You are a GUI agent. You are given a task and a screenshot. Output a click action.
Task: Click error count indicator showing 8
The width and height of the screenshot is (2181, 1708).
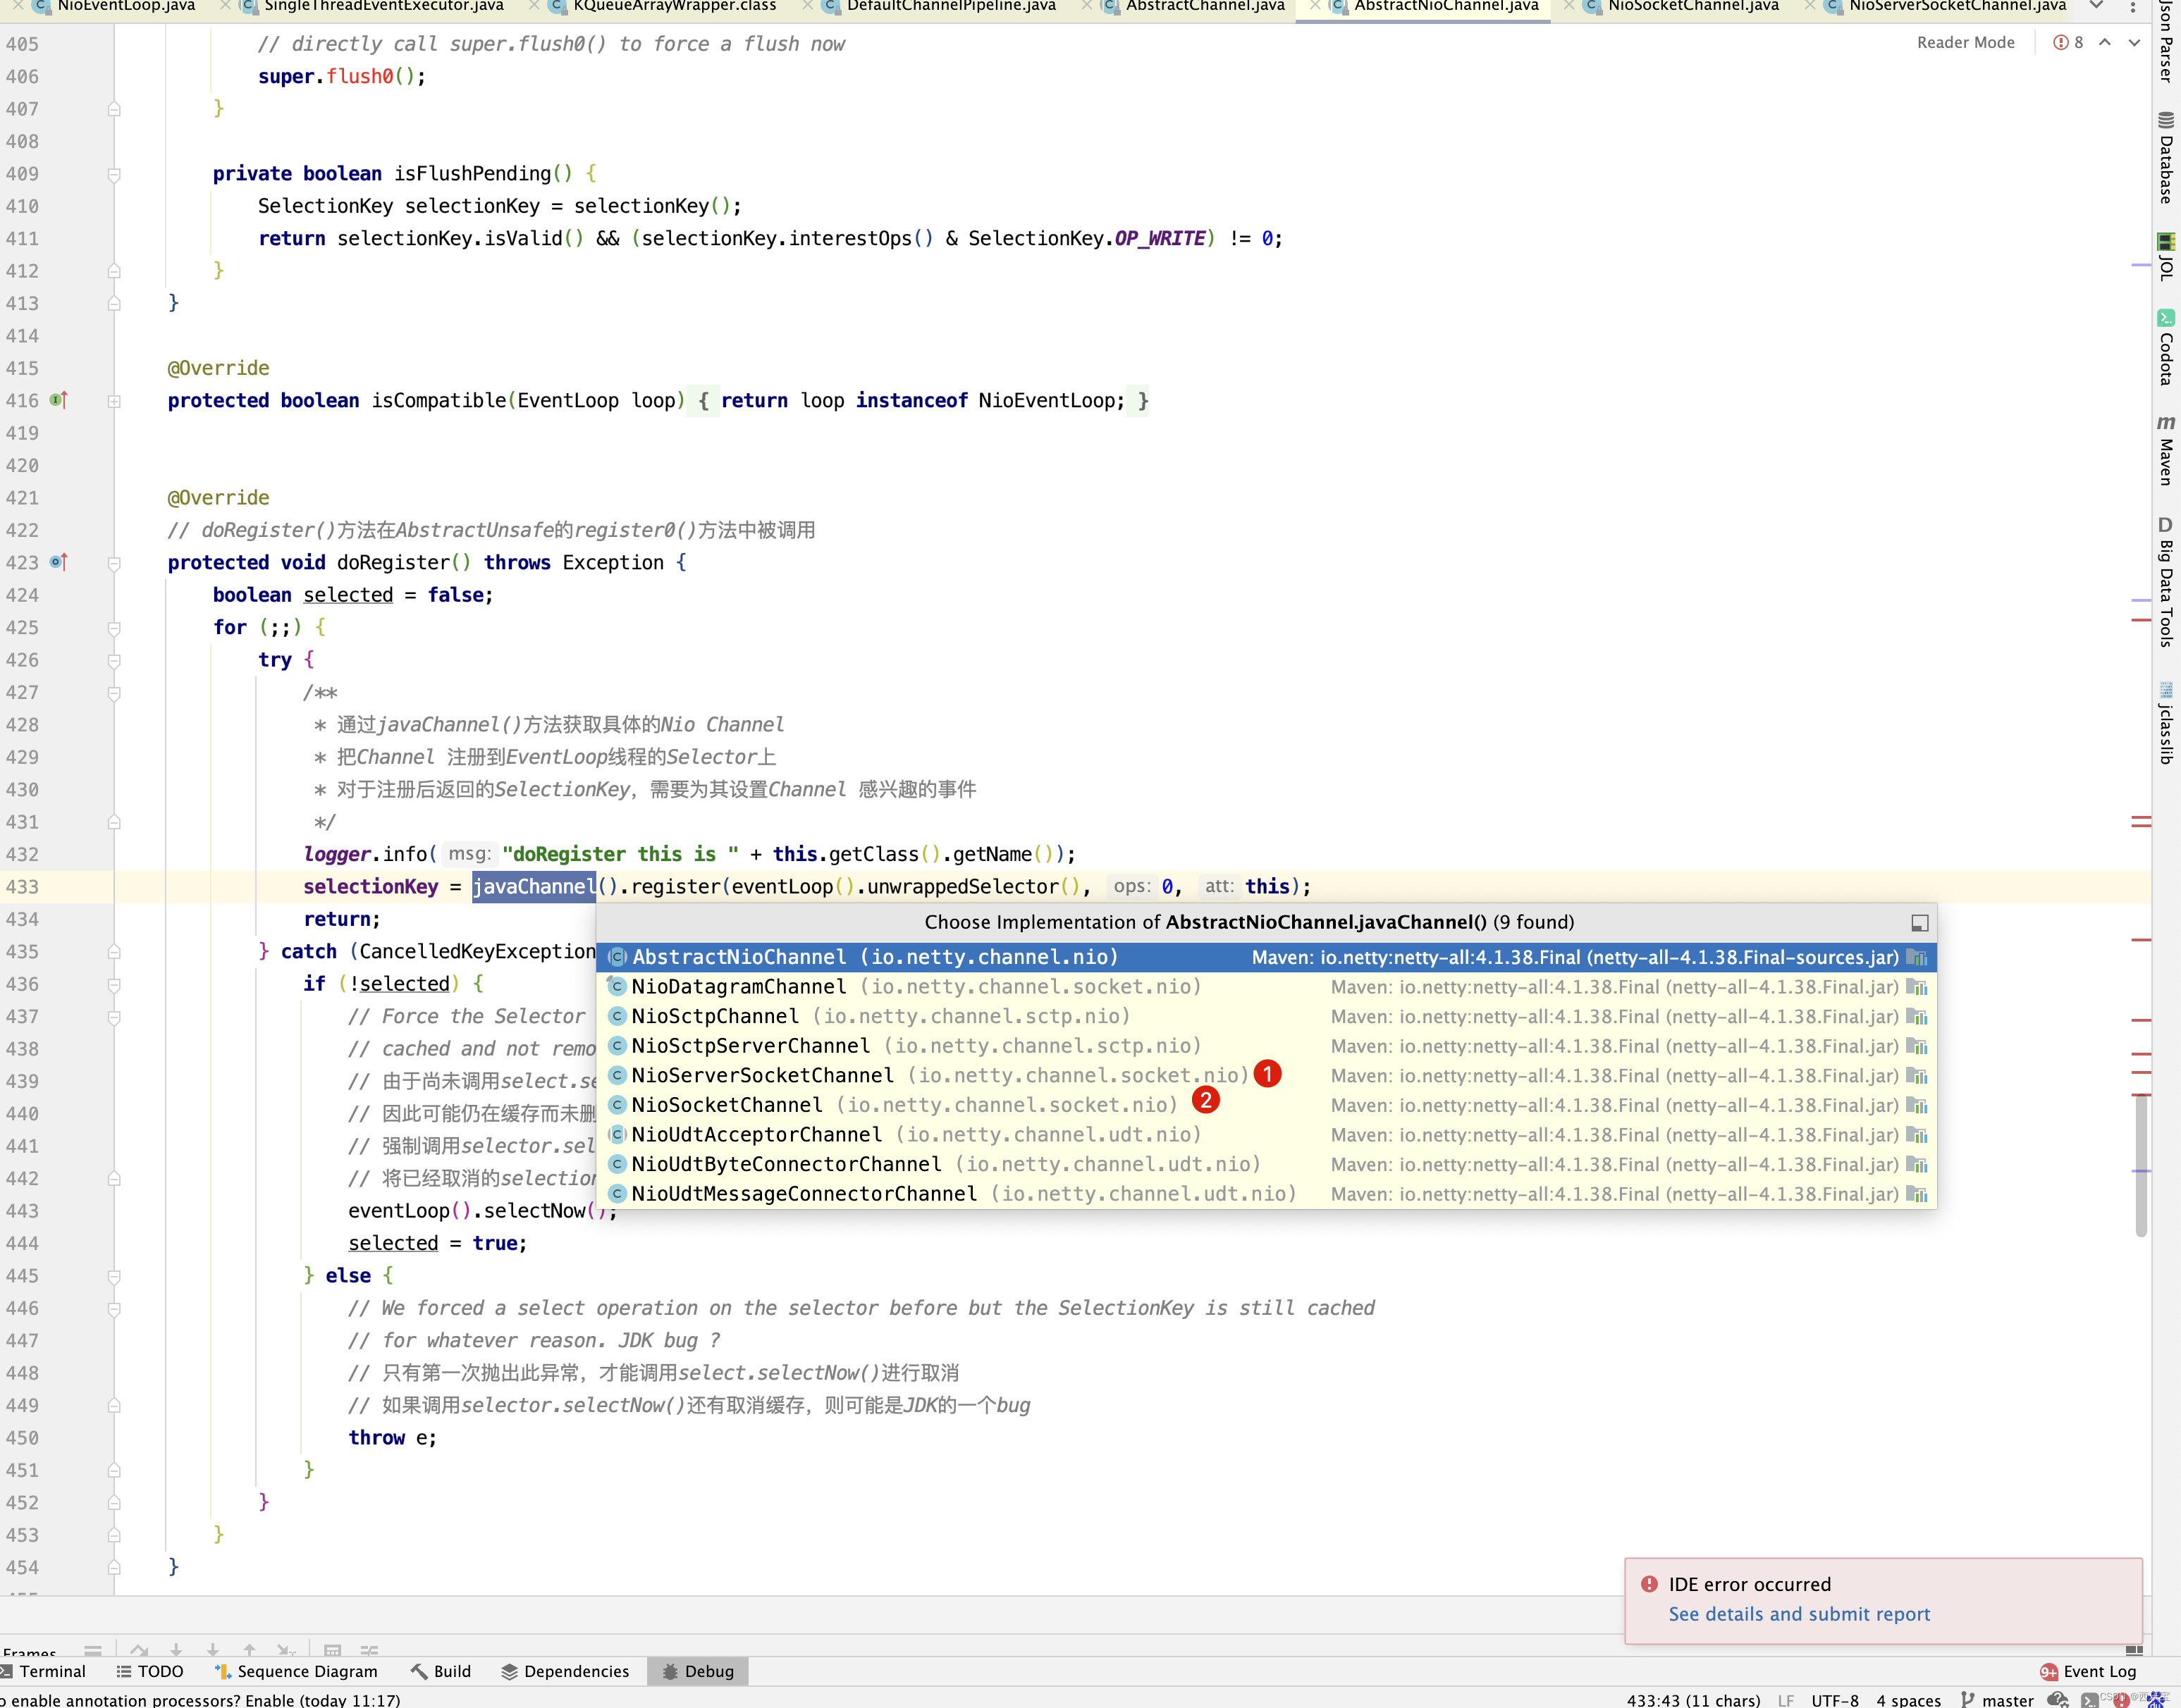point(2068,42)
